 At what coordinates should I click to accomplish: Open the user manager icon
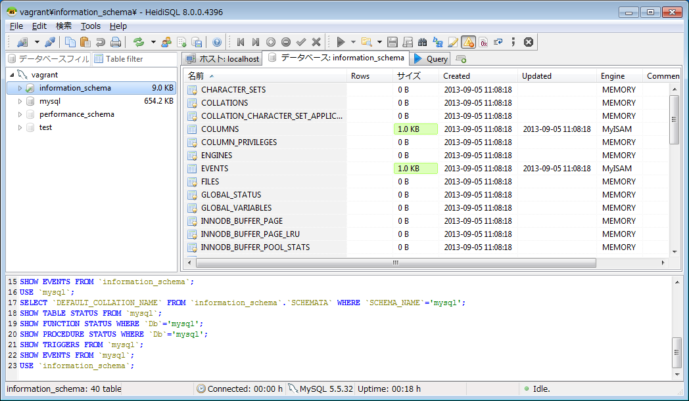point(166,42)
